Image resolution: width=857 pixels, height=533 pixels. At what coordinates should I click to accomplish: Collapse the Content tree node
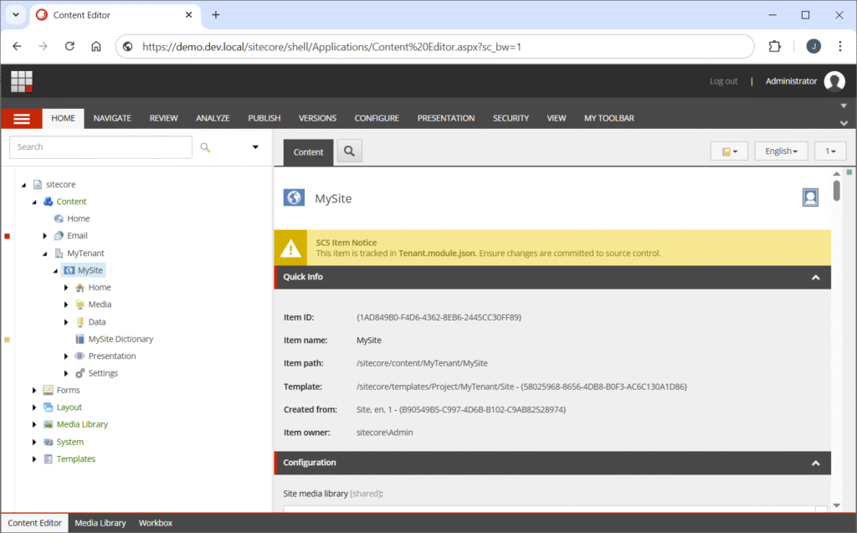pyautogui.click(x=34, y=202)
